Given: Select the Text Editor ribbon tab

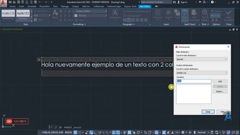Looking at the screenshot, I should tap(145, 6).
